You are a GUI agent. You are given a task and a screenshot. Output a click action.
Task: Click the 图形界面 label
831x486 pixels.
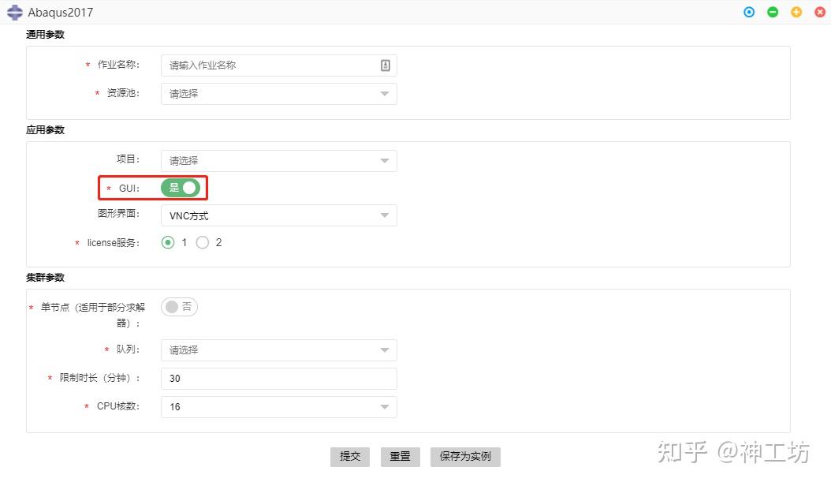(x=119, y=214)
